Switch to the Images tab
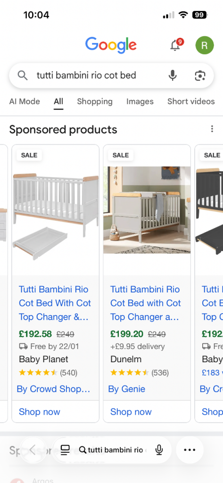 click(x=140, y=101)
